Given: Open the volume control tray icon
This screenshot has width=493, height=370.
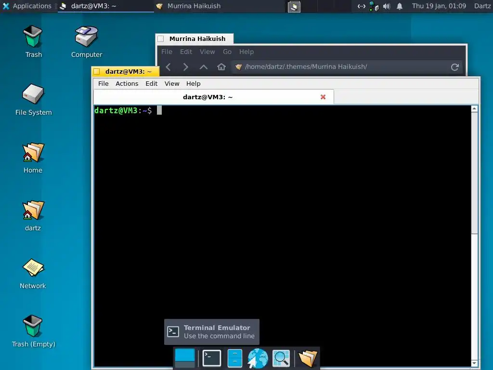Looking at the screenshot, I should pyautogui.click(x=387, y=6).
